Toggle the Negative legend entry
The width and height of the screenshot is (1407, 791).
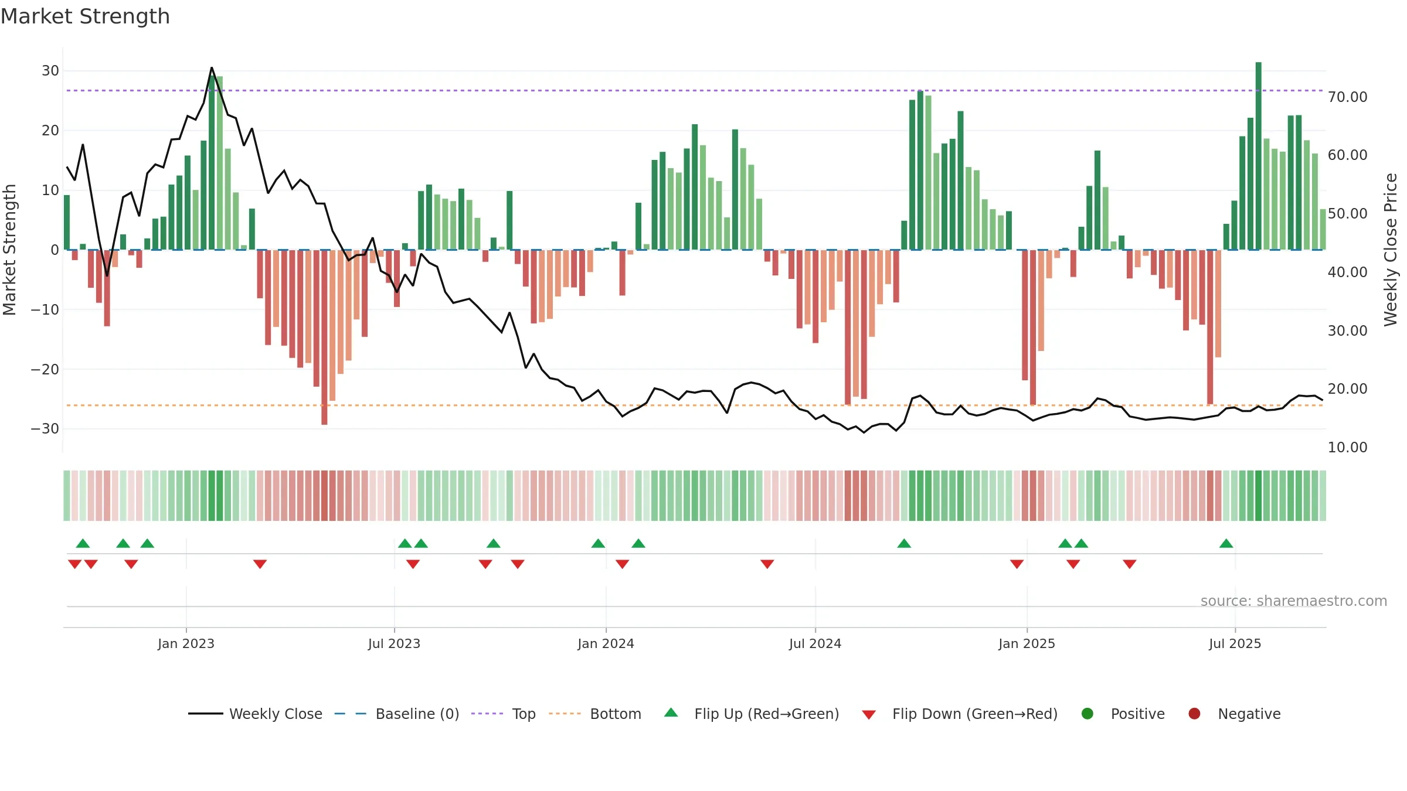[x=1234, y=714]
